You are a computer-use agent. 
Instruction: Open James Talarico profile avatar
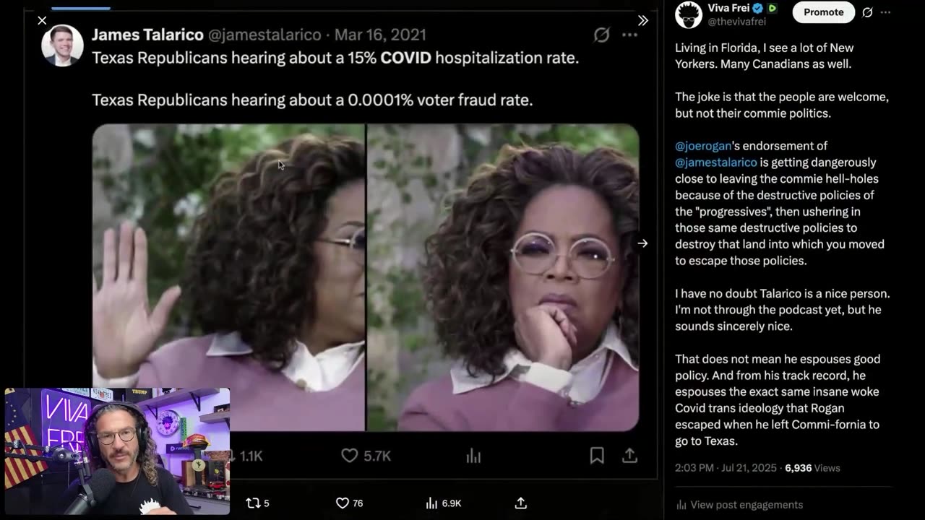point(62,45)
